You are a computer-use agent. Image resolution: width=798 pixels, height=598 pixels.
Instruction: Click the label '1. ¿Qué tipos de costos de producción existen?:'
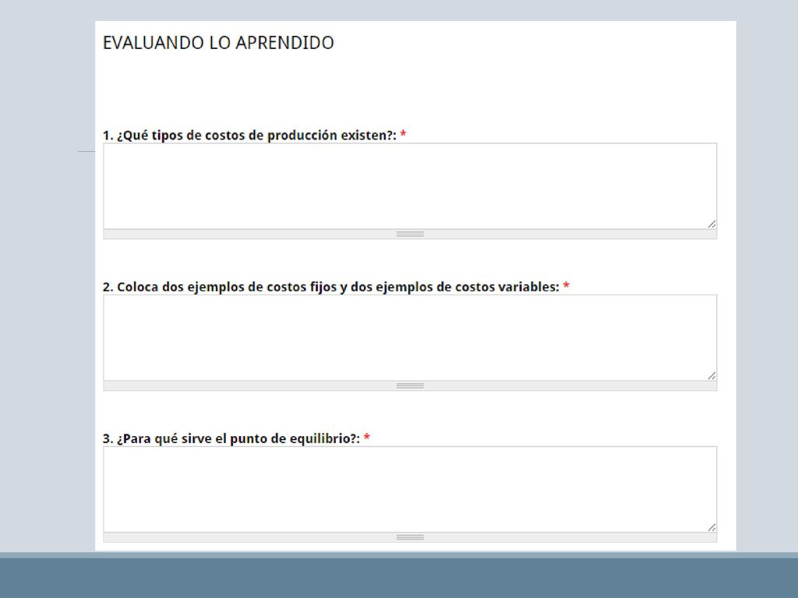249,135
